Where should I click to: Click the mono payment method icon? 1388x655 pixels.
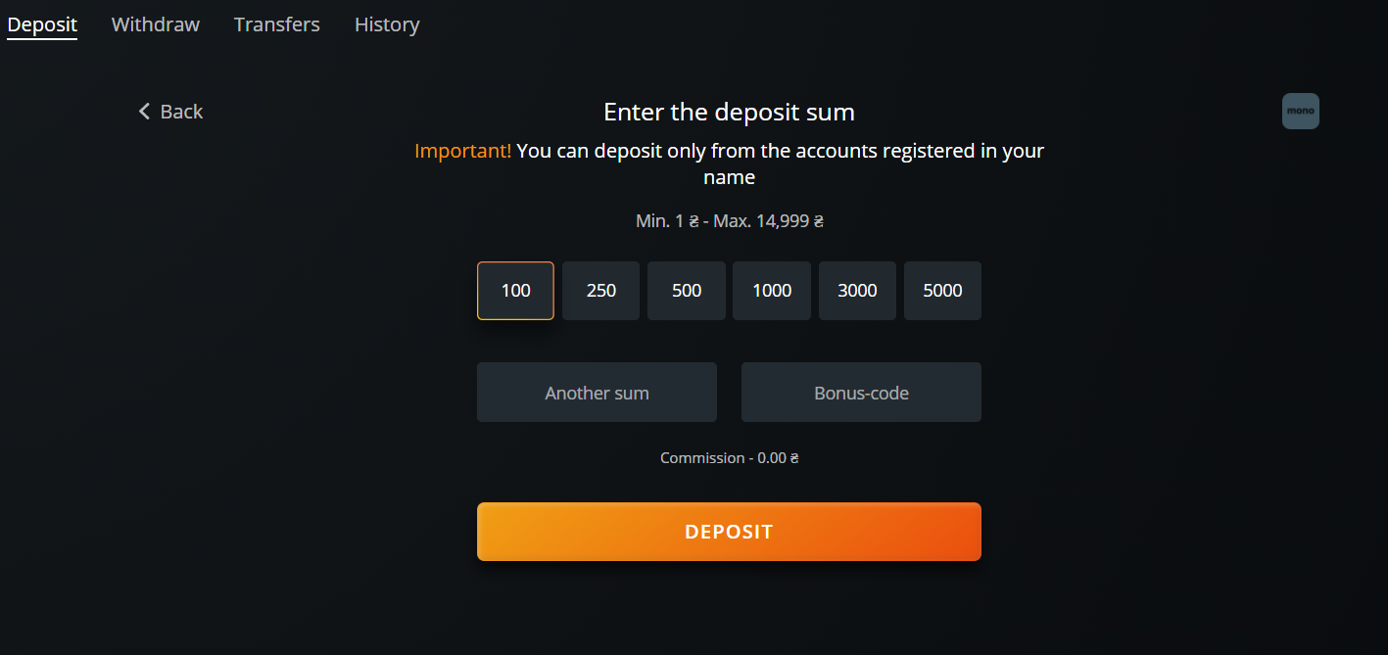tap(1300, 112)
